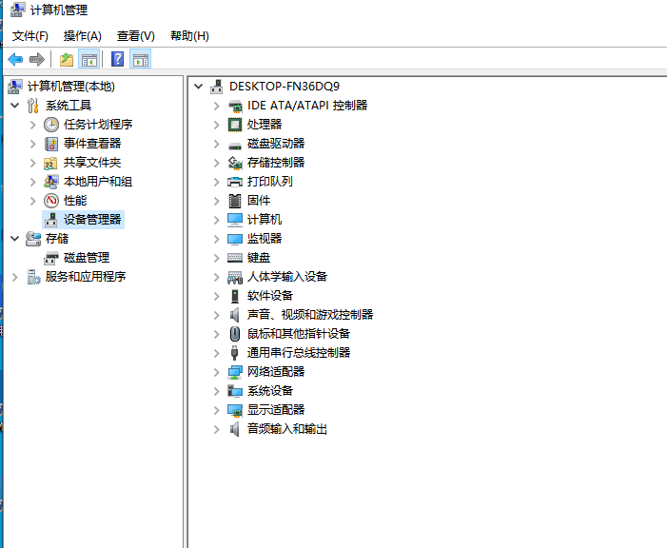Toggle the Show/Hide action pane icon

pos(141,59)
